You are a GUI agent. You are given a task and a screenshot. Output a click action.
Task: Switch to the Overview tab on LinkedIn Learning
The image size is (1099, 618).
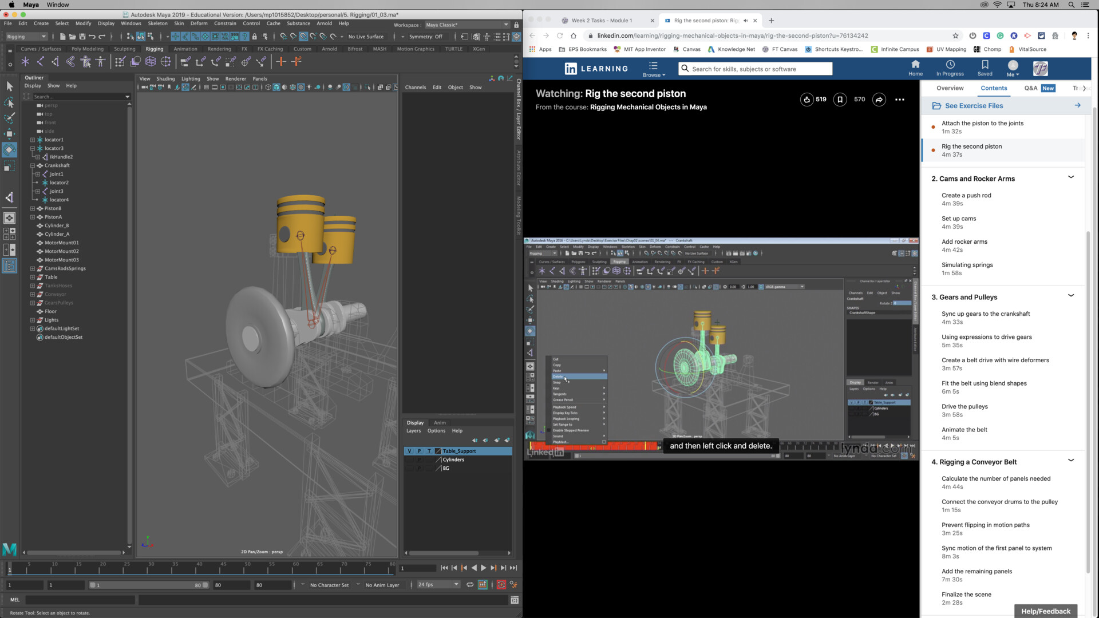point(950,88)
